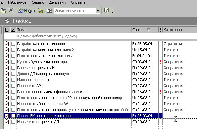The width and height of the screenshot is (197, 129).
Task: Click task icon of 'Подготовить отчет по проекту'
Action: (x=7, y=110)
